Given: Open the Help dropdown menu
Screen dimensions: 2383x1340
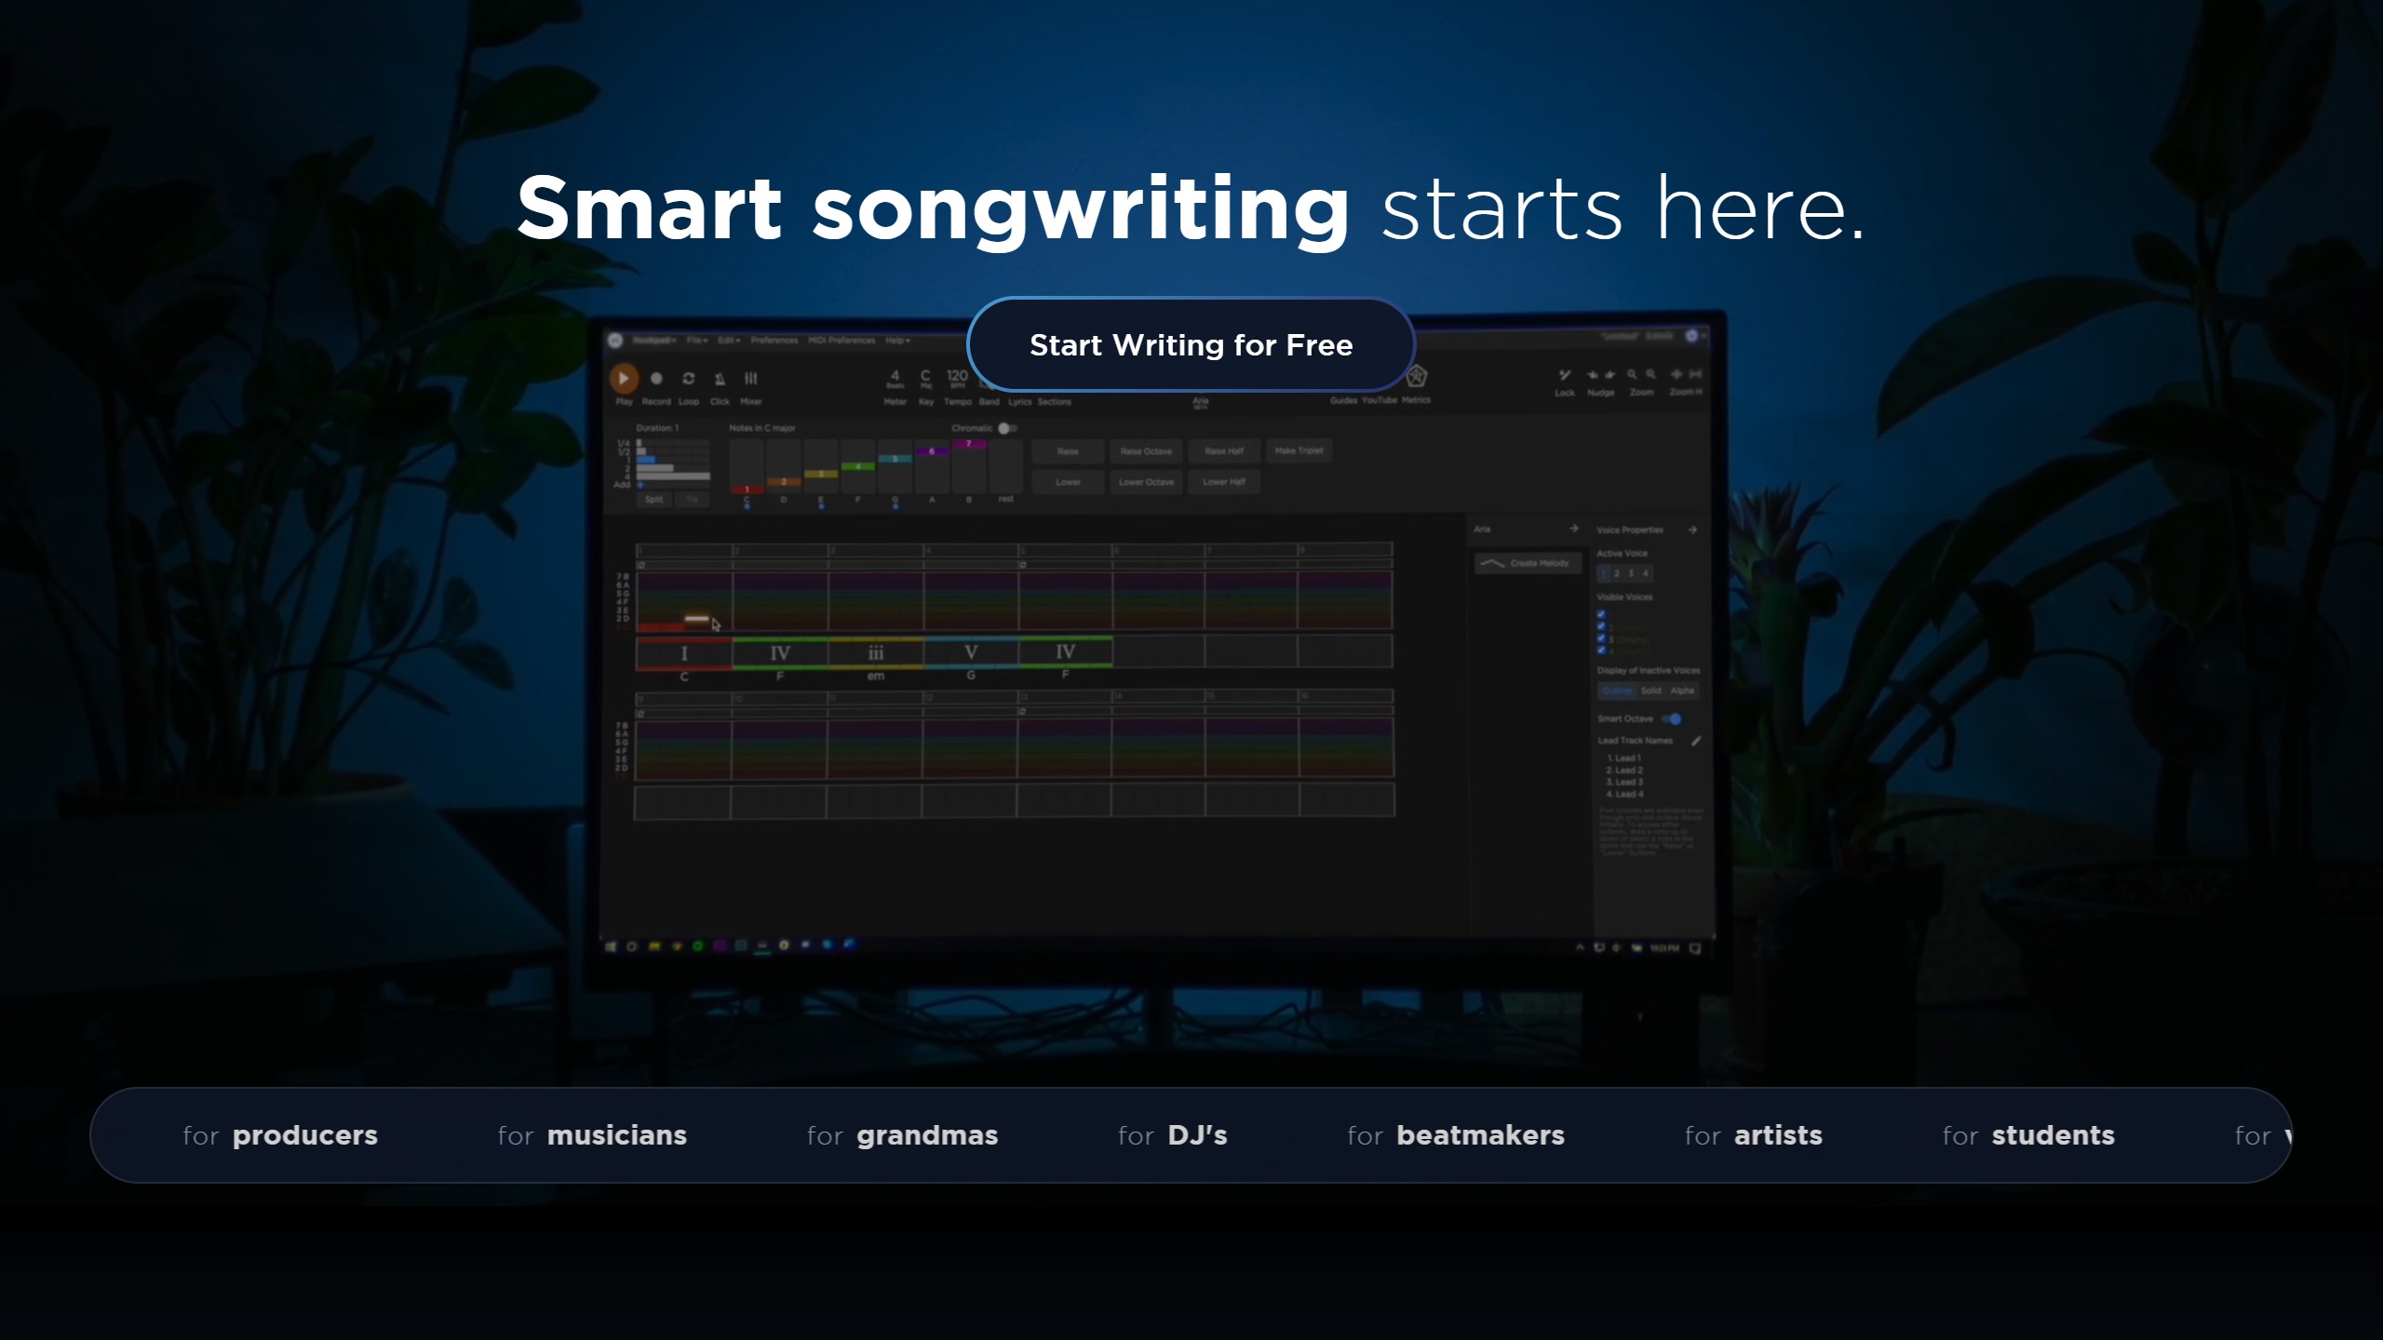Looking at the screenshot, I should 897,341.
